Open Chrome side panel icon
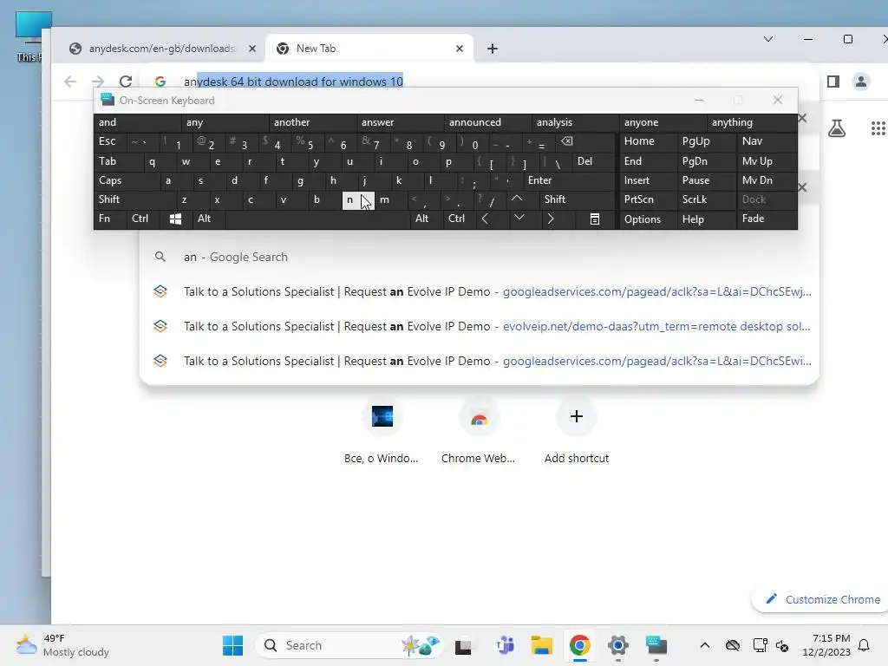This screenshot has width=888, height=666. 833,82
